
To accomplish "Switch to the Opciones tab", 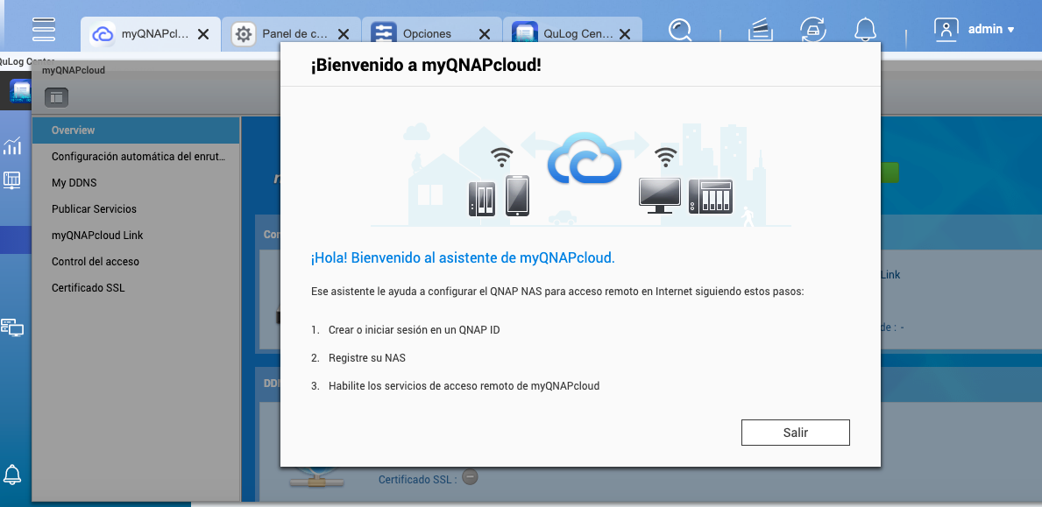I will [x=426, y=34].
